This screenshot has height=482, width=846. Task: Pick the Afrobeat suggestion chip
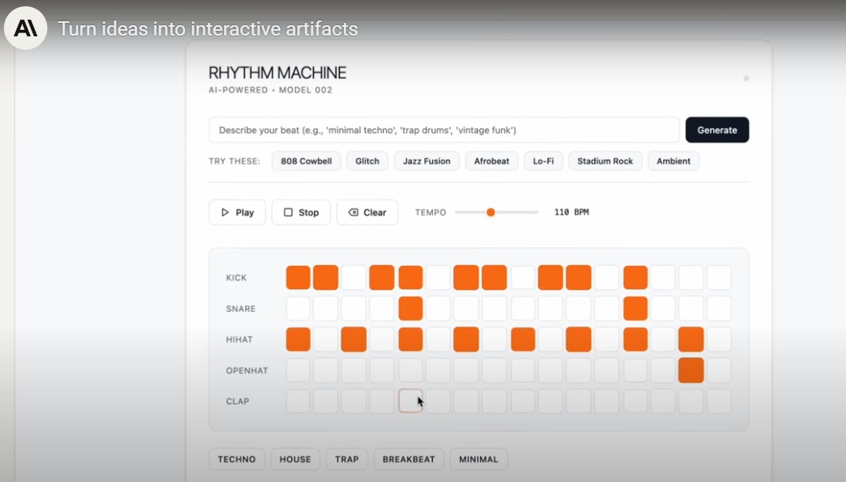(491, 161)
